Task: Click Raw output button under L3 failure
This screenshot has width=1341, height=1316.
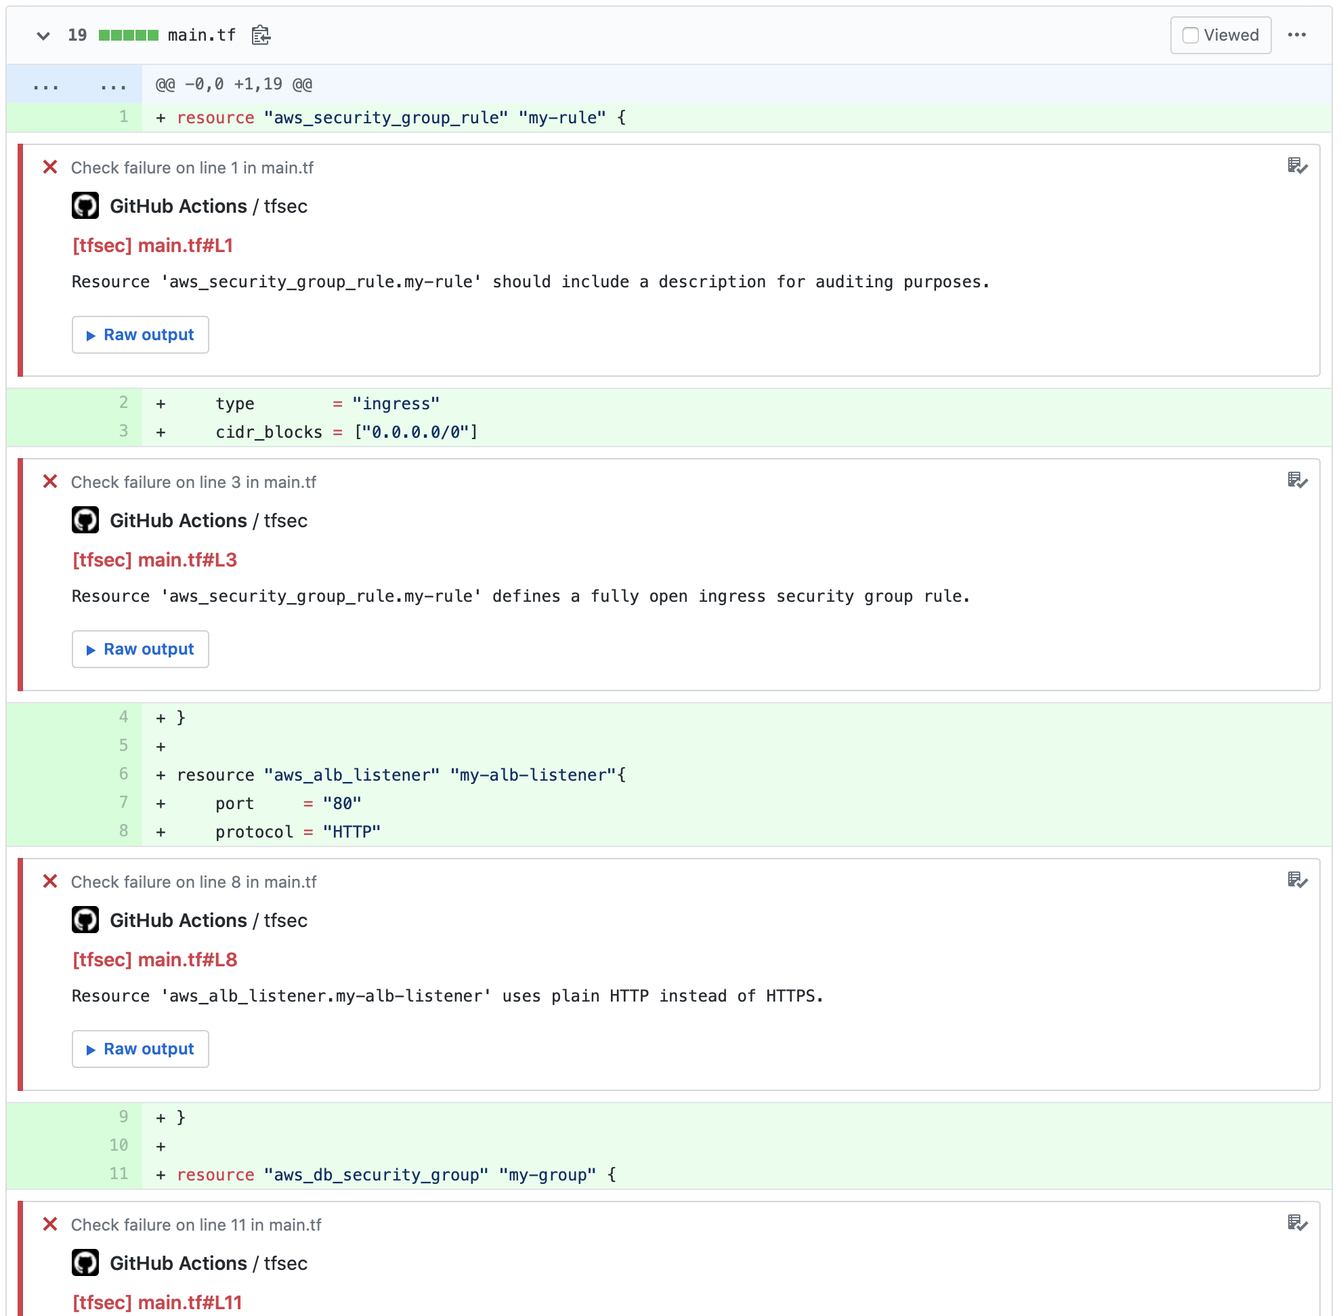Action: point(141,649)
